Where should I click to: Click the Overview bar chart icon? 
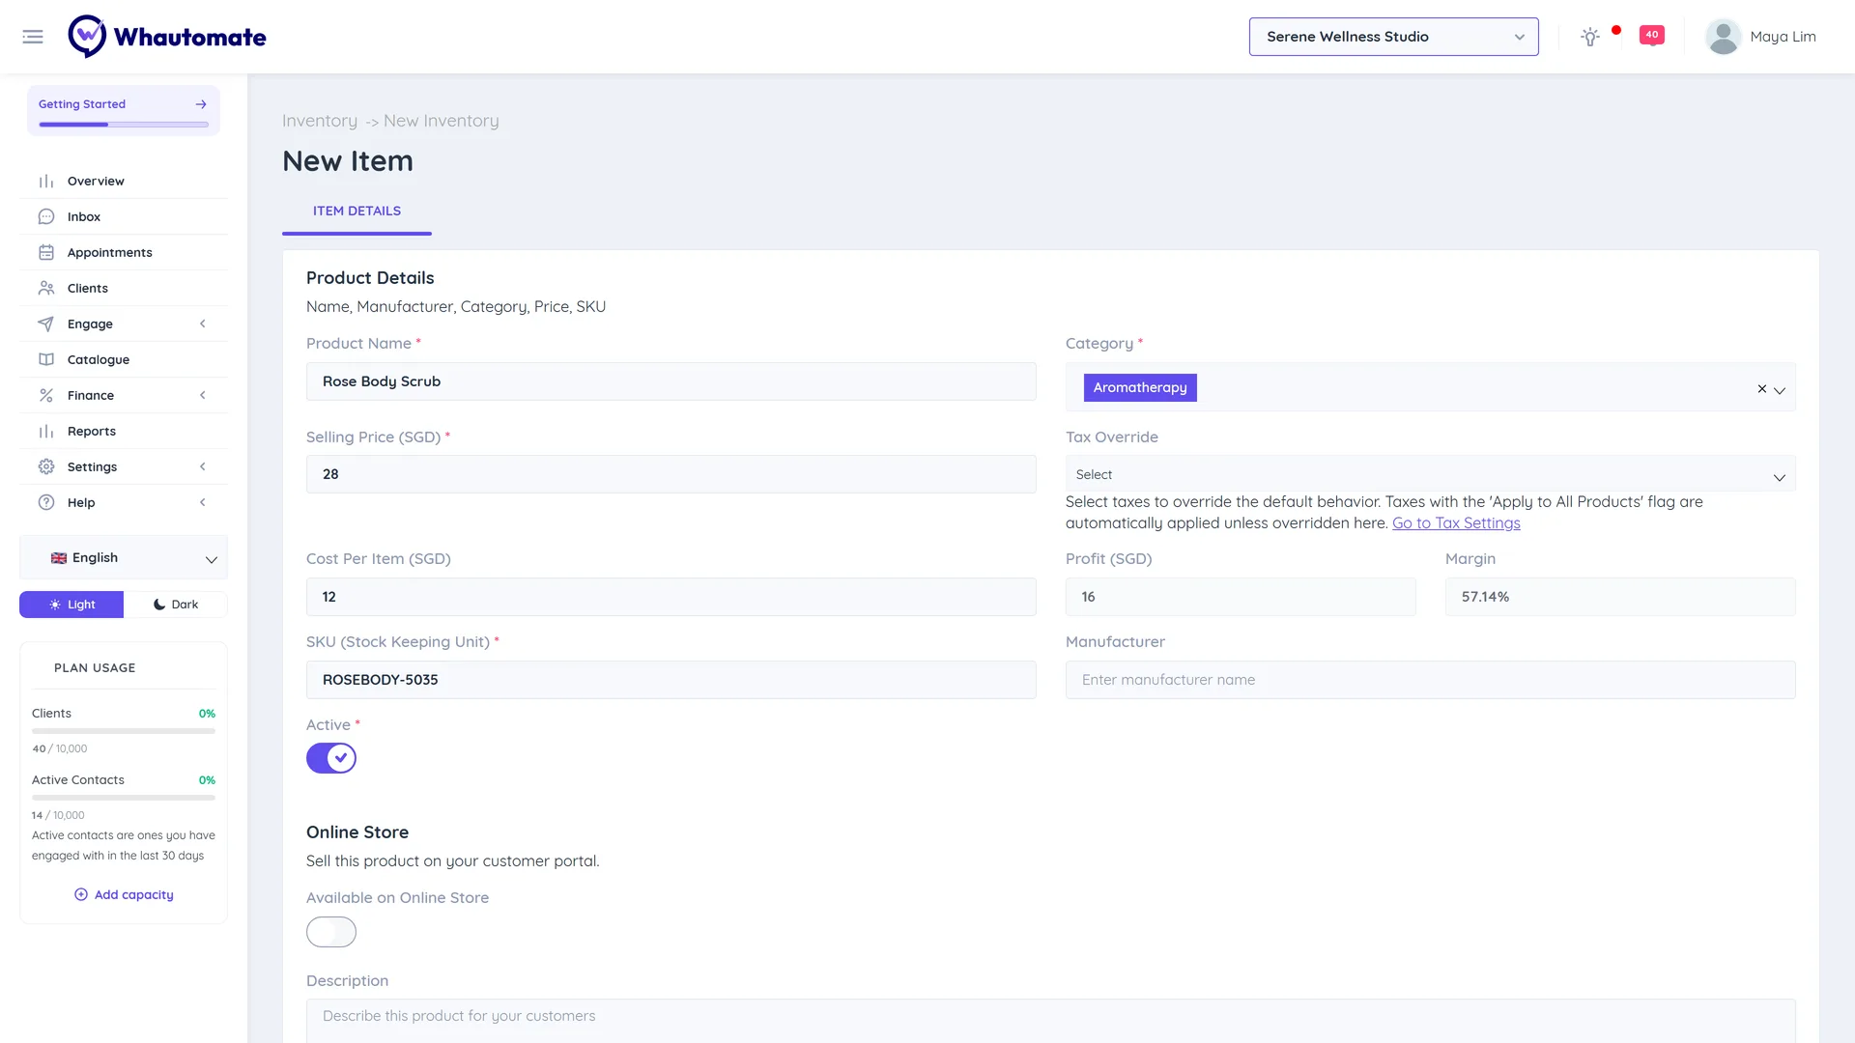pos(46,182)
